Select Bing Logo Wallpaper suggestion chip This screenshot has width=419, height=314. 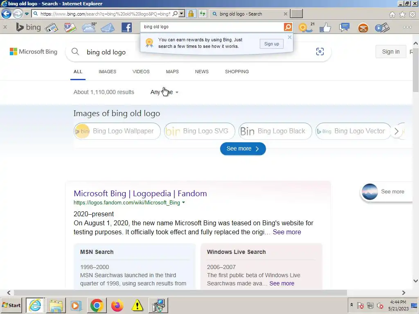(x=117, y=131)
